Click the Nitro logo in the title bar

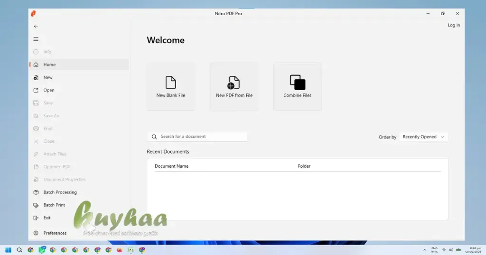pos(34,13)
